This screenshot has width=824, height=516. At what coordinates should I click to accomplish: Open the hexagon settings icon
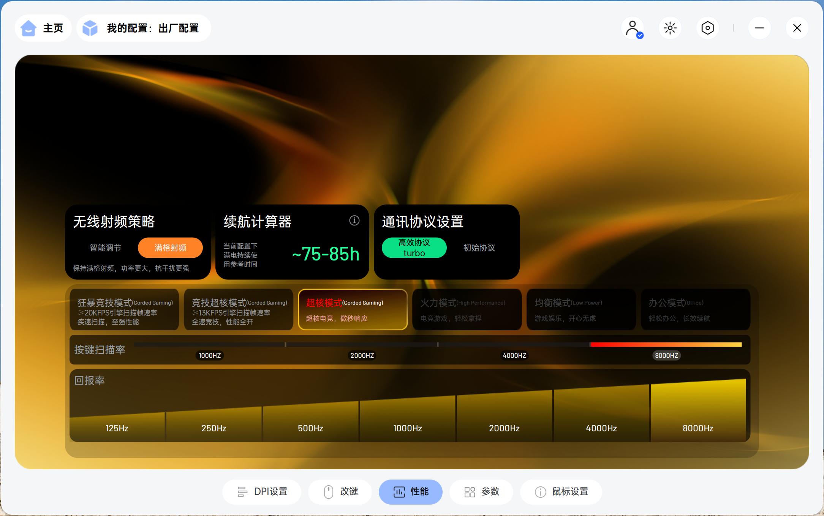(707, 28)
